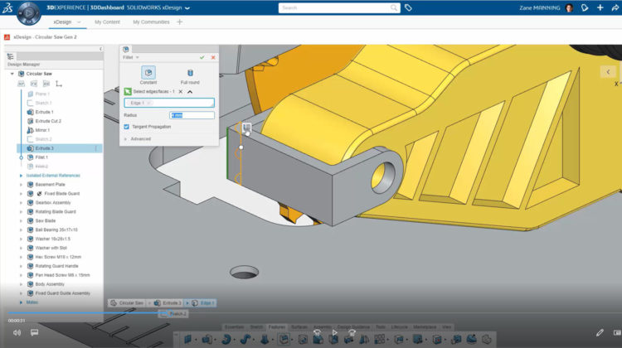Cancel the Fillet dialog with the red X

point(213,57)
